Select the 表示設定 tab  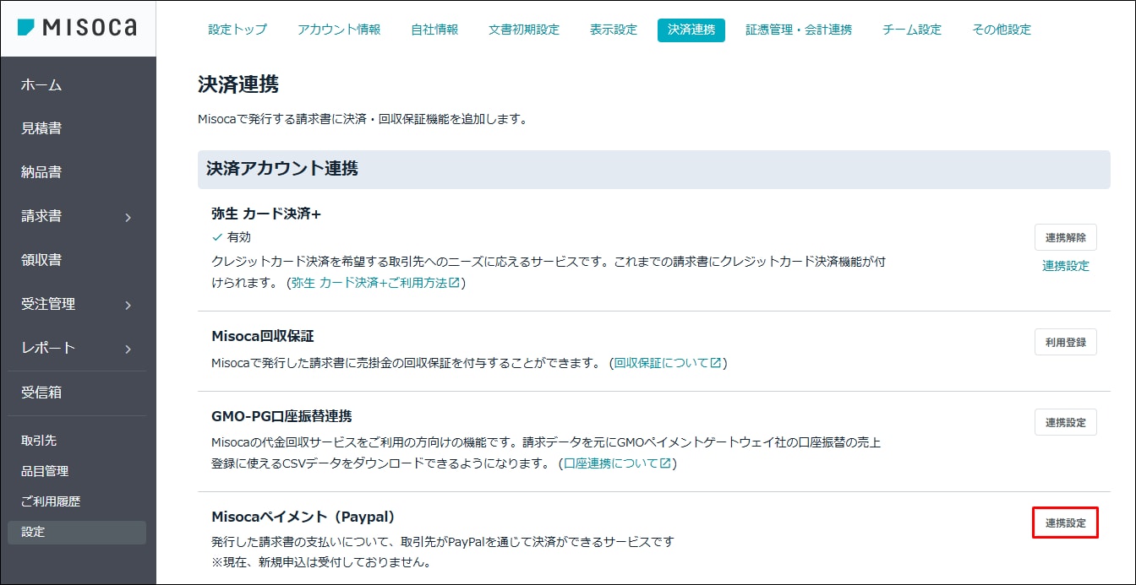click(614, 30)
